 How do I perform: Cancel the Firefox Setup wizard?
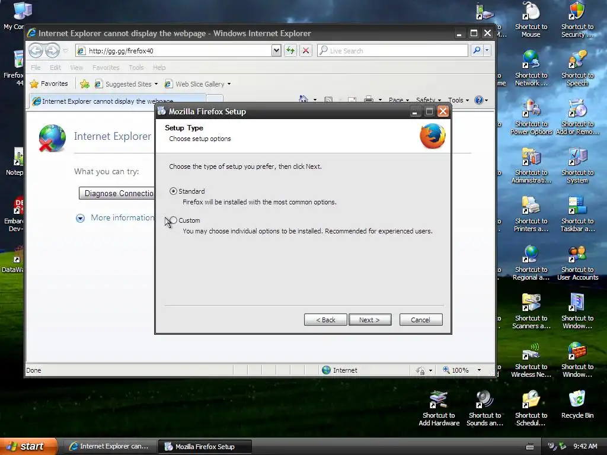[x=421, y=319]
